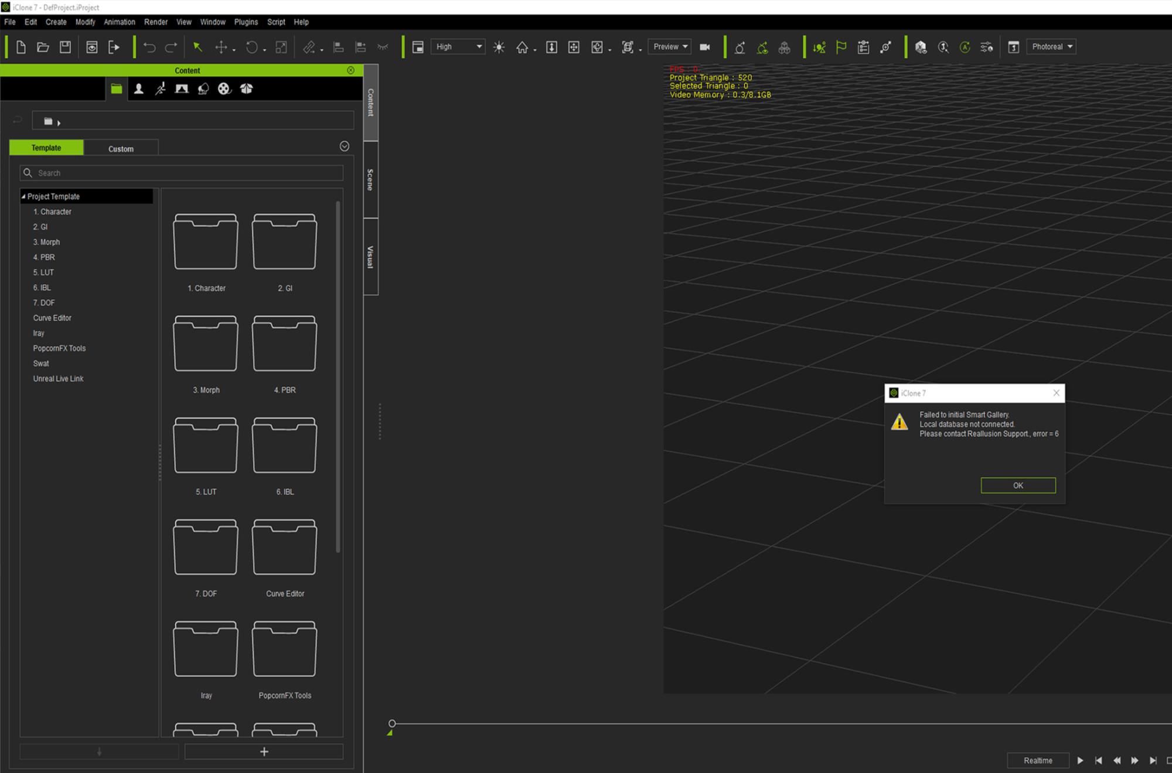Step to previous frame

(x=1117, y=760)
